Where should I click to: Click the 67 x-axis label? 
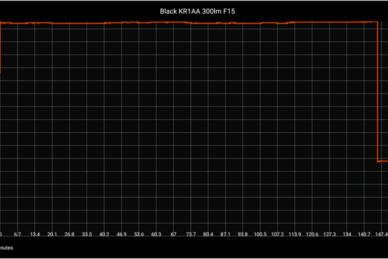173,234
